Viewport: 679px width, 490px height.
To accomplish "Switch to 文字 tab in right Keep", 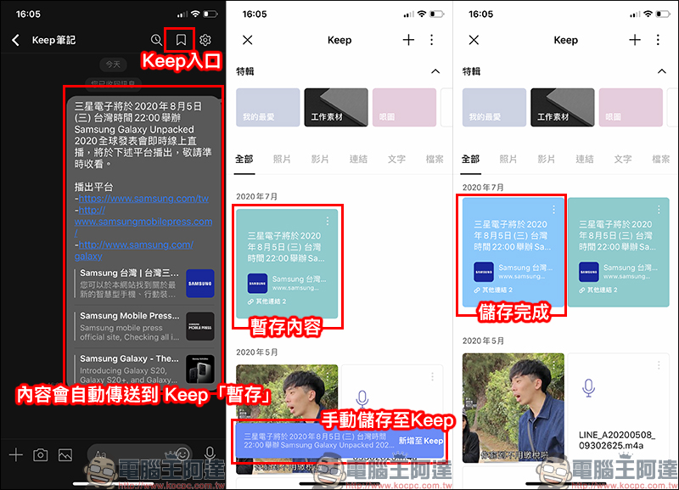I will coord(623,160).
